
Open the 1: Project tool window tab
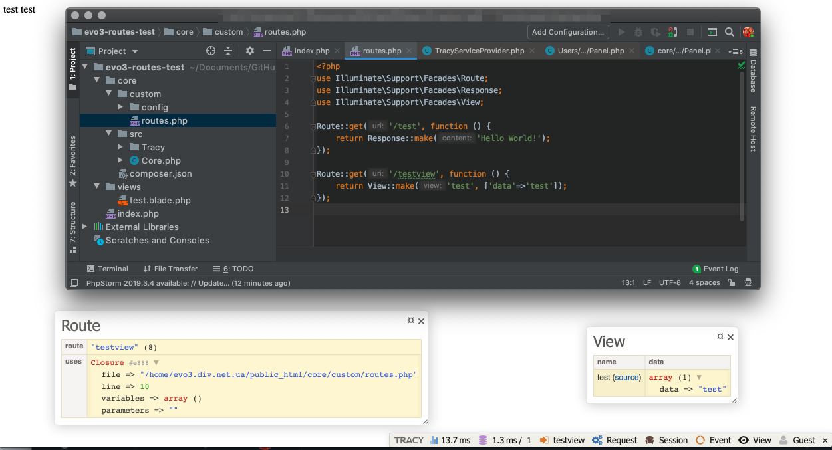(x=72, y=69)
